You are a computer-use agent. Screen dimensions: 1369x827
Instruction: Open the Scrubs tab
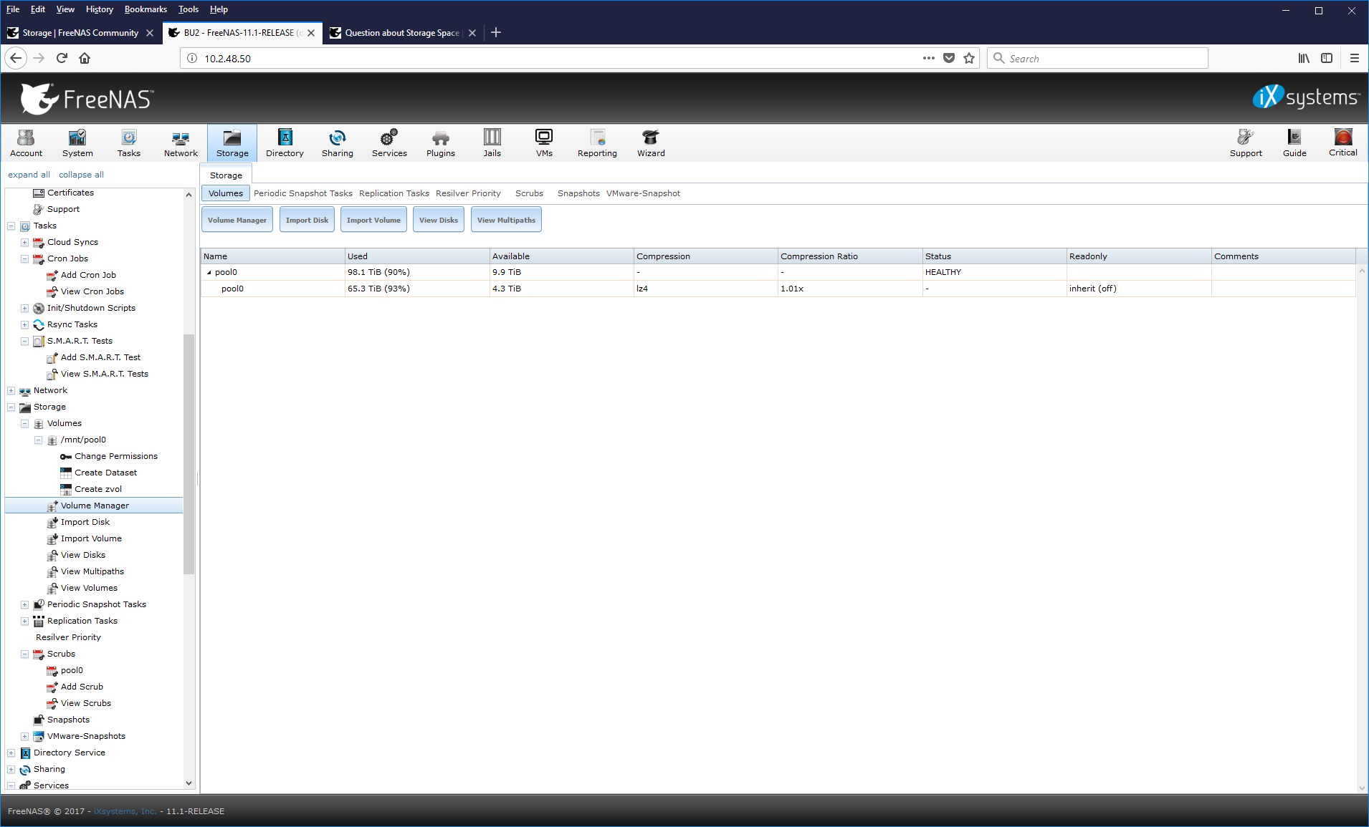[x=529, y=193]
